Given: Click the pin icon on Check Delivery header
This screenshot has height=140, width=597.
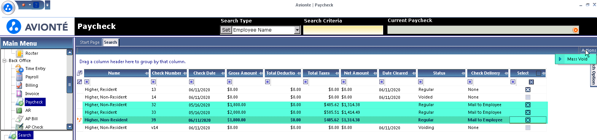Looking at the screenshot, I should (506, 73).
